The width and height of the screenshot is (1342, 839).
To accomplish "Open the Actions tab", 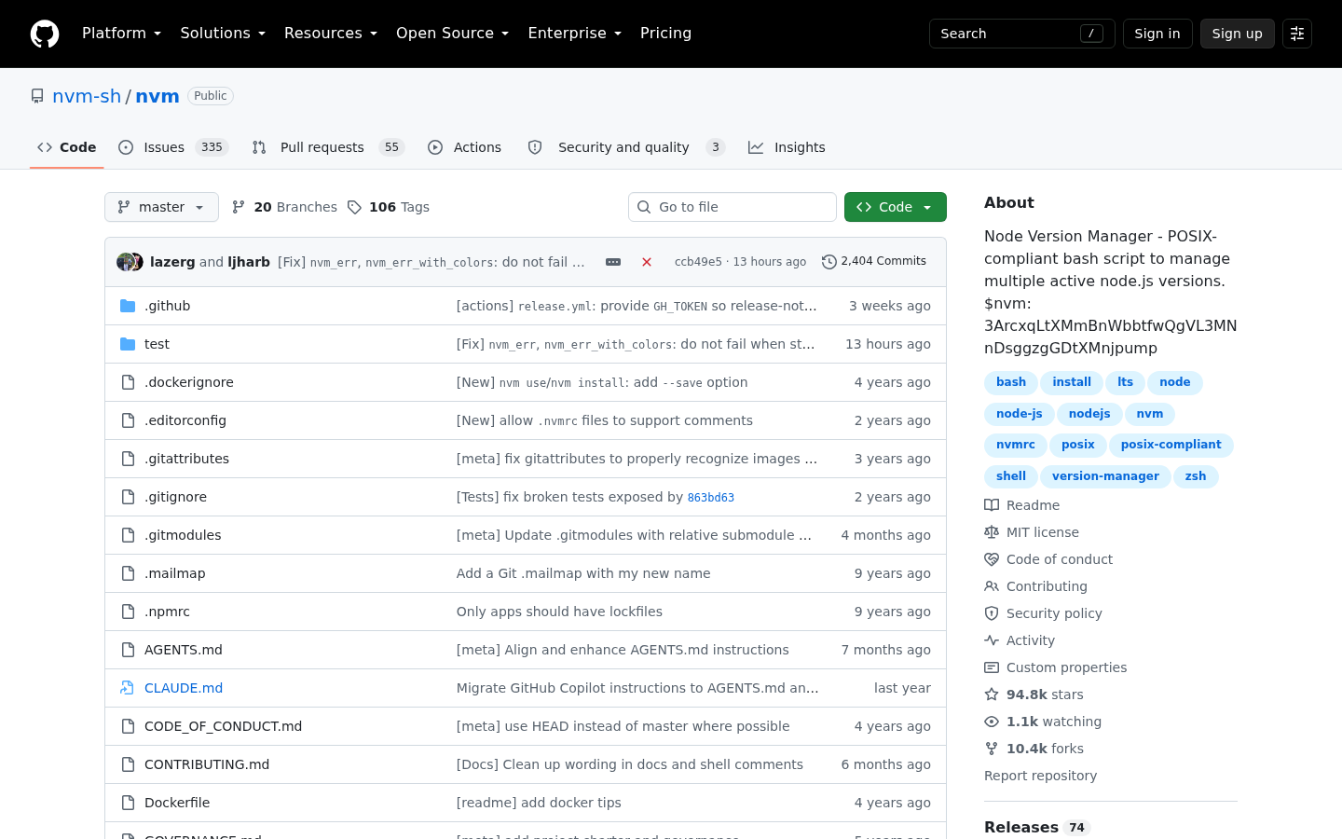I will click(x=464, y=147).
